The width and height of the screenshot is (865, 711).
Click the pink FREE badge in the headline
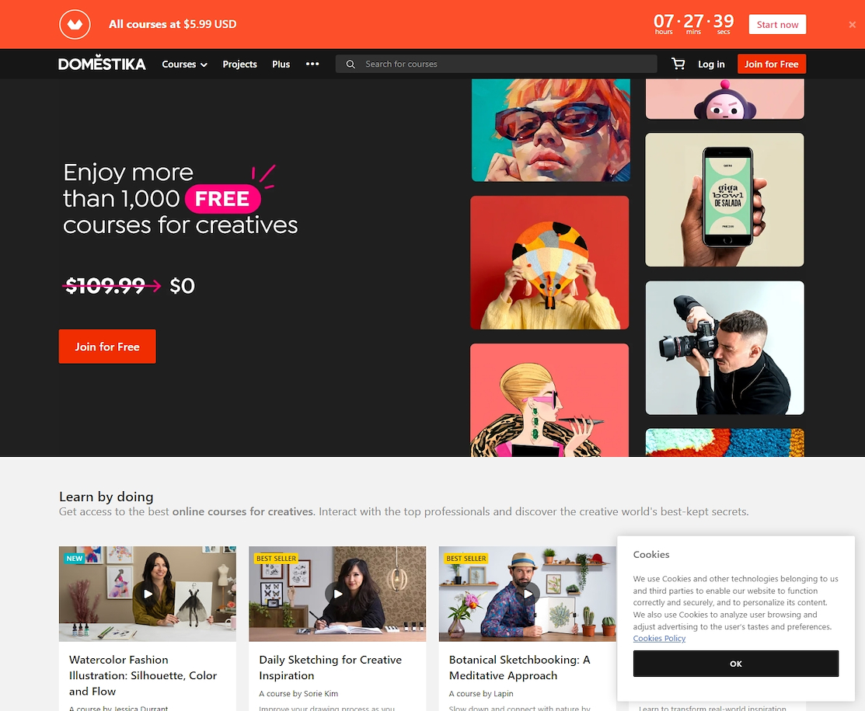[x=222, y=199]
